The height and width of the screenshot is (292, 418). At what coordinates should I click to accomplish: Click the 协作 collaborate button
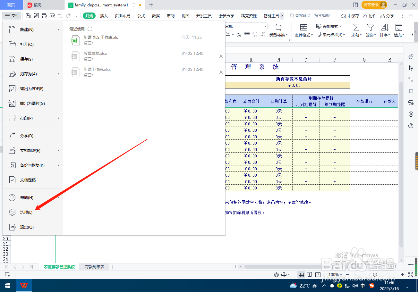(x=370, y=16)
